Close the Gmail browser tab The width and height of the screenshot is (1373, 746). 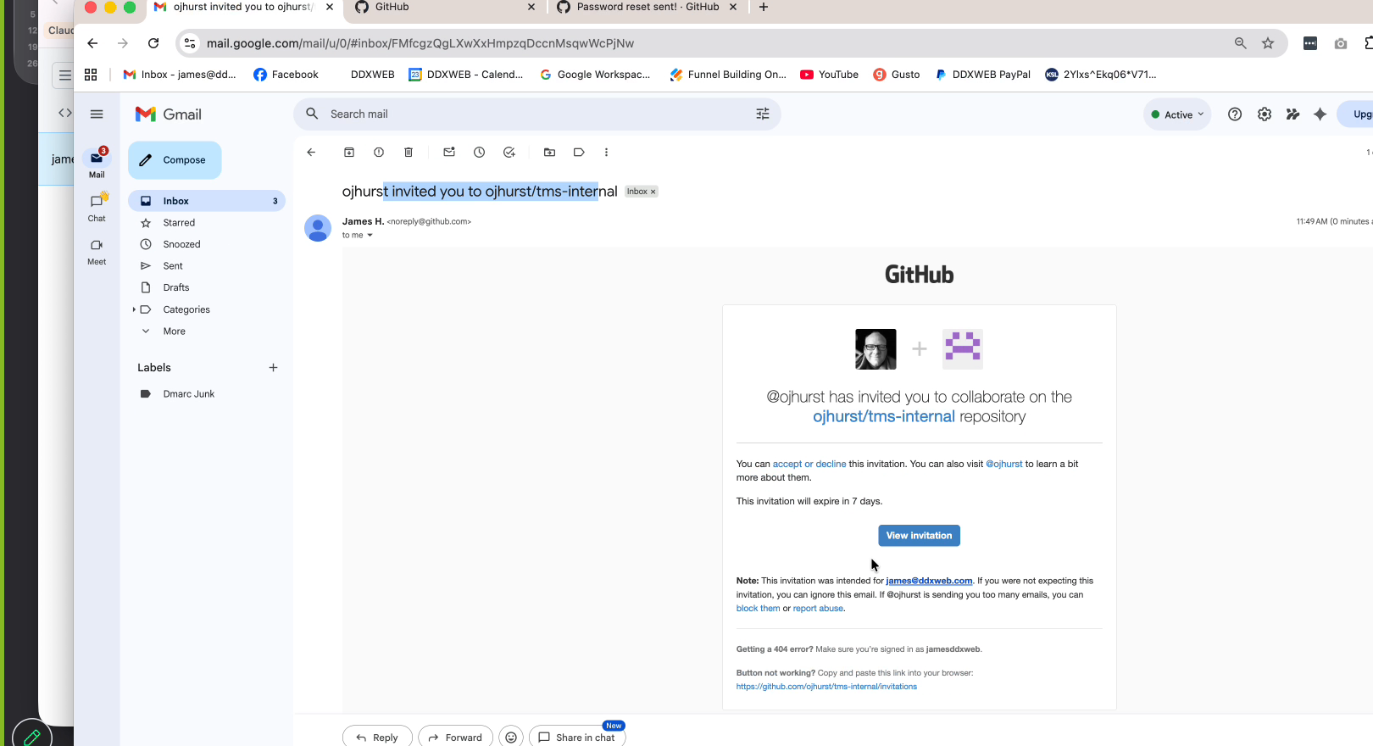330,7
